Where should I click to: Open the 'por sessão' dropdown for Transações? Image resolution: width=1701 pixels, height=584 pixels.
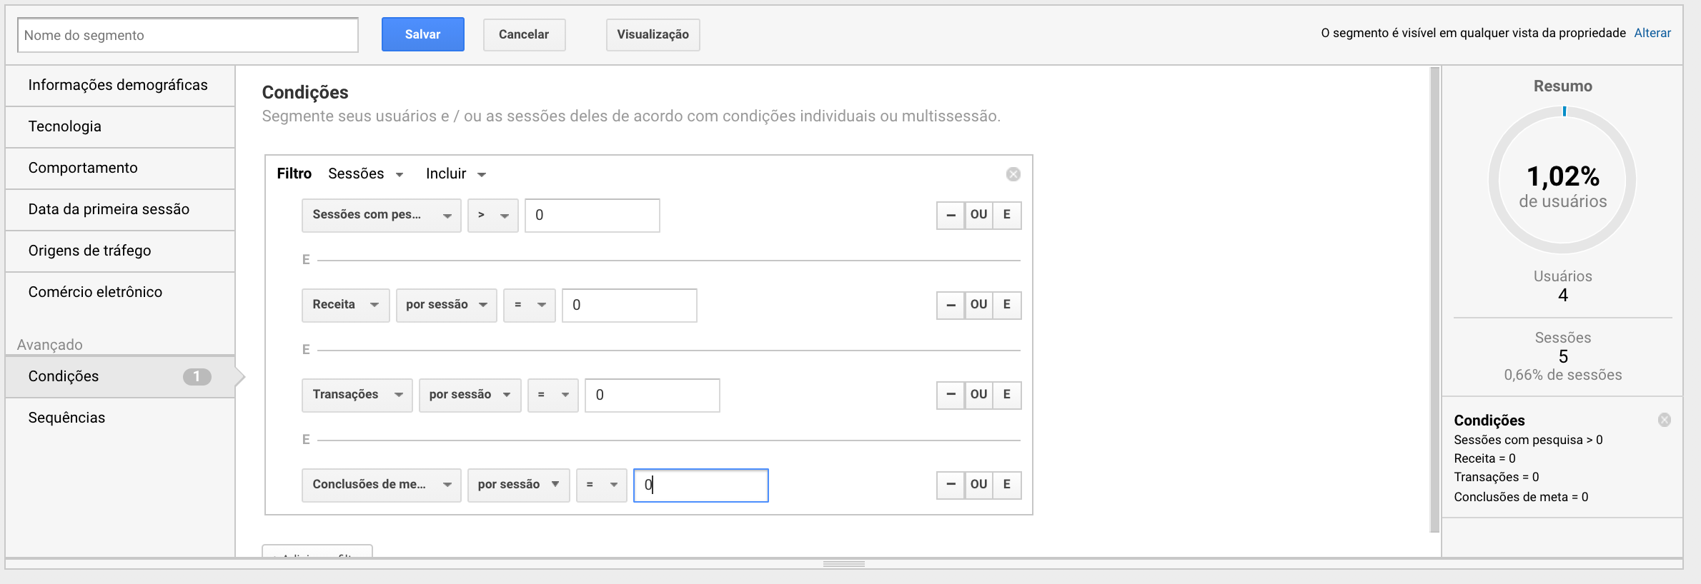point(470,395)
